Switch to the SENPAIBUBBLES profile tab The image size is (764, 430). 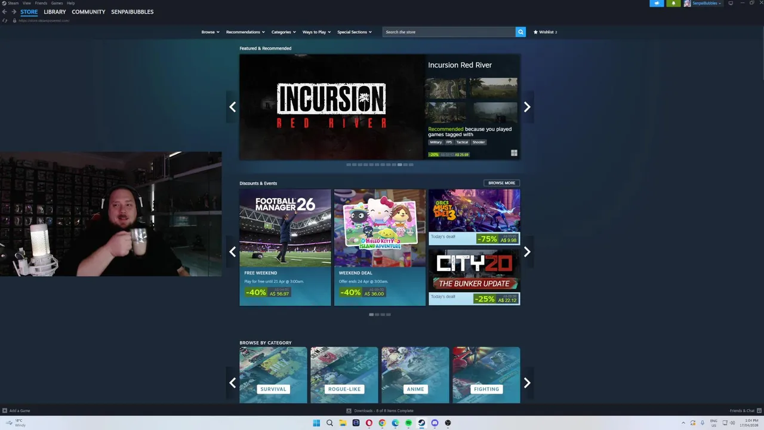click(132, 12)
